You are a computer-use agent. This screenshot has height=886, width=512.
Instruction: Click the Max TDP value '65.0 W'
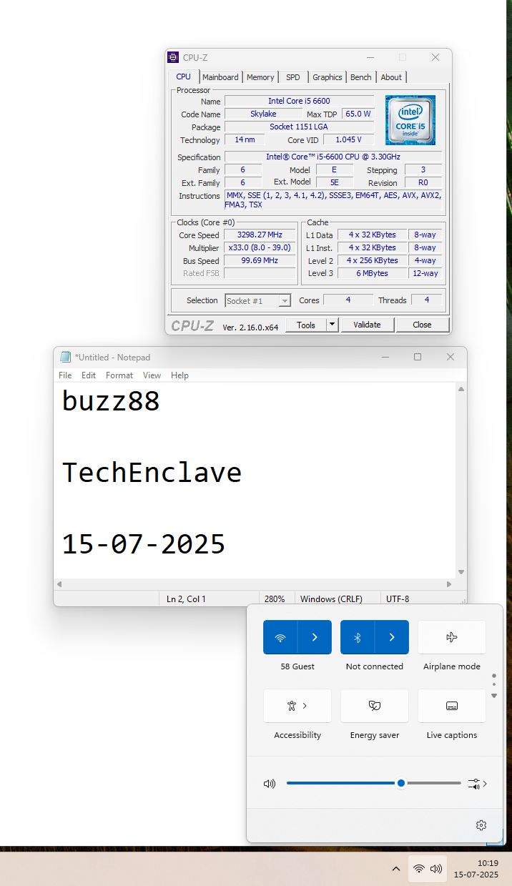[358, 114]
